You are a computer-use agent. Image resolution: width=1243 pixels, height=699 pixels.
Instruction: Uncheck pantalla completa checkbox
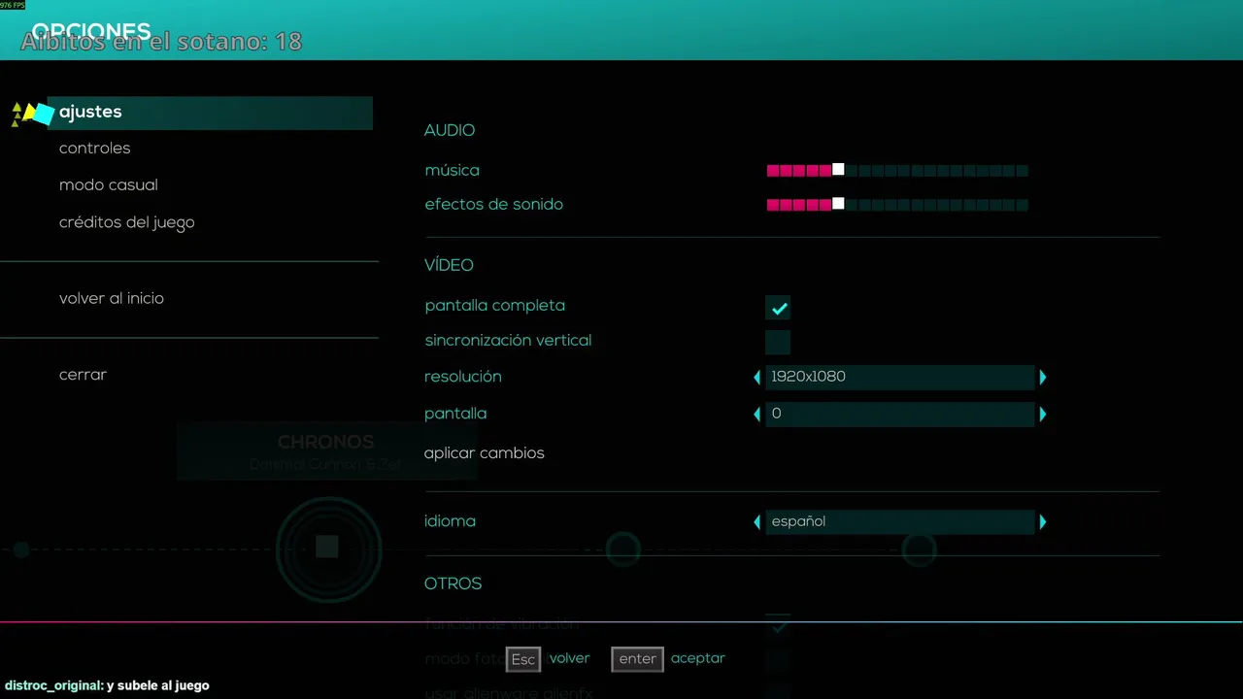click(x=778, y=308)
